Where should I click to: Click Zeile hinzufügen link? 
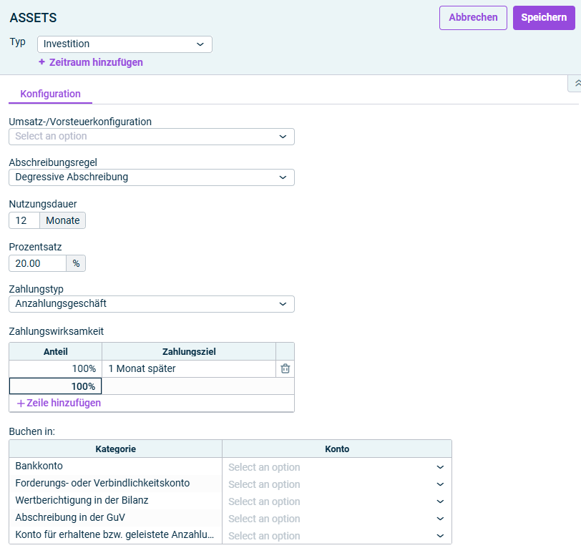pos(64,403)
